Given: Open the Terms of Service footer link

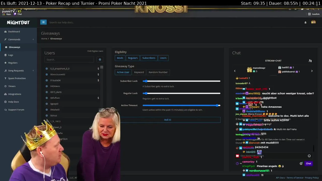Looking at the screenshot, I should point(295,178).
